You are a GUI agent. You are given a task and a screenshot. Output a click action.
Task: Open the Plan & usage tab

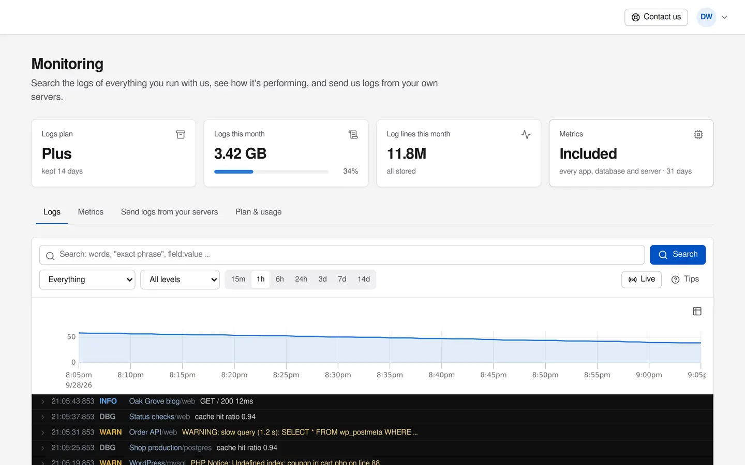click(x=258, y=212)
